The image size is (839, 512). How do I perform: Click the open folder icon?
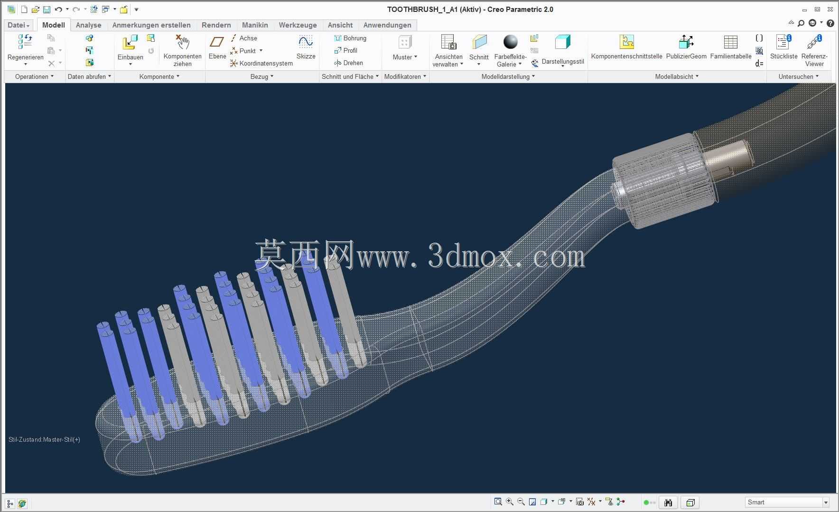[x=35, y=9]
